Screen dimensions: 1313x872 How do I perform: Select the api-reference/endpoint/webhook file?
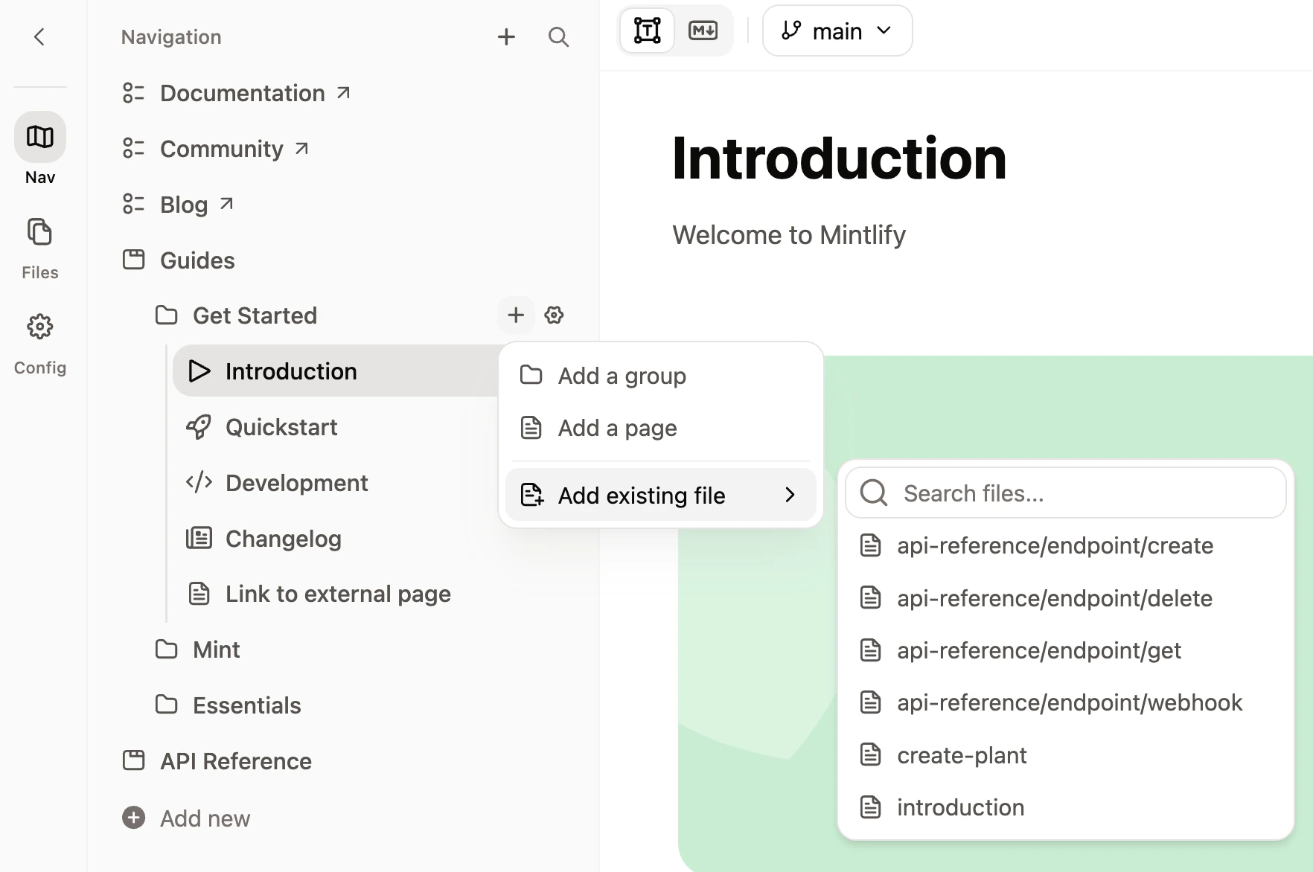pos(1070,702)
